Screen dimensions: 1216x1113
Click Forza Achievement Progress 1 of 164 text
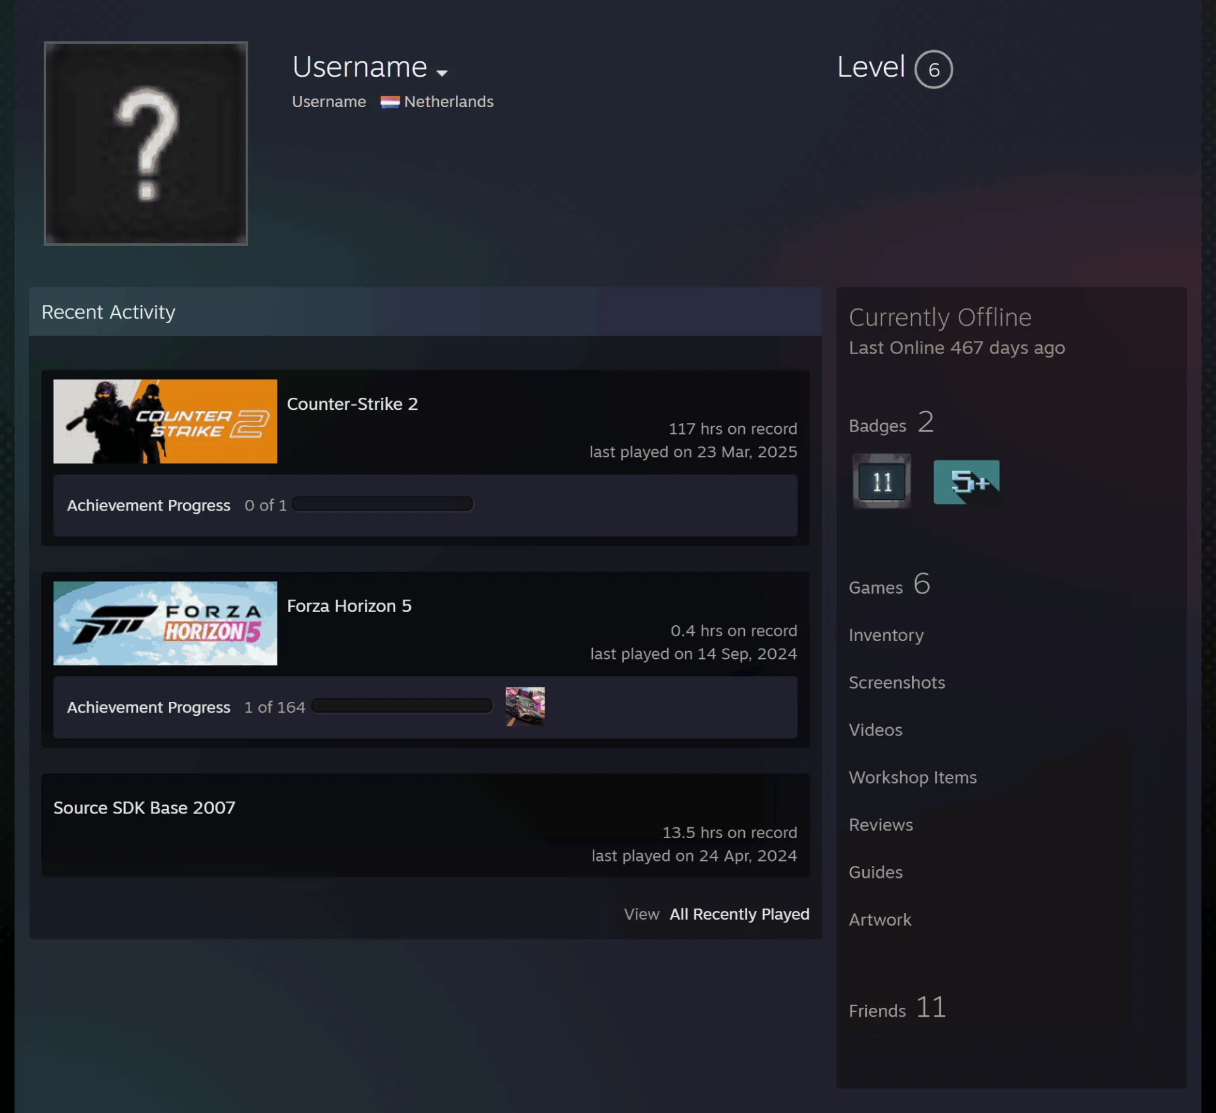[186, 708]
